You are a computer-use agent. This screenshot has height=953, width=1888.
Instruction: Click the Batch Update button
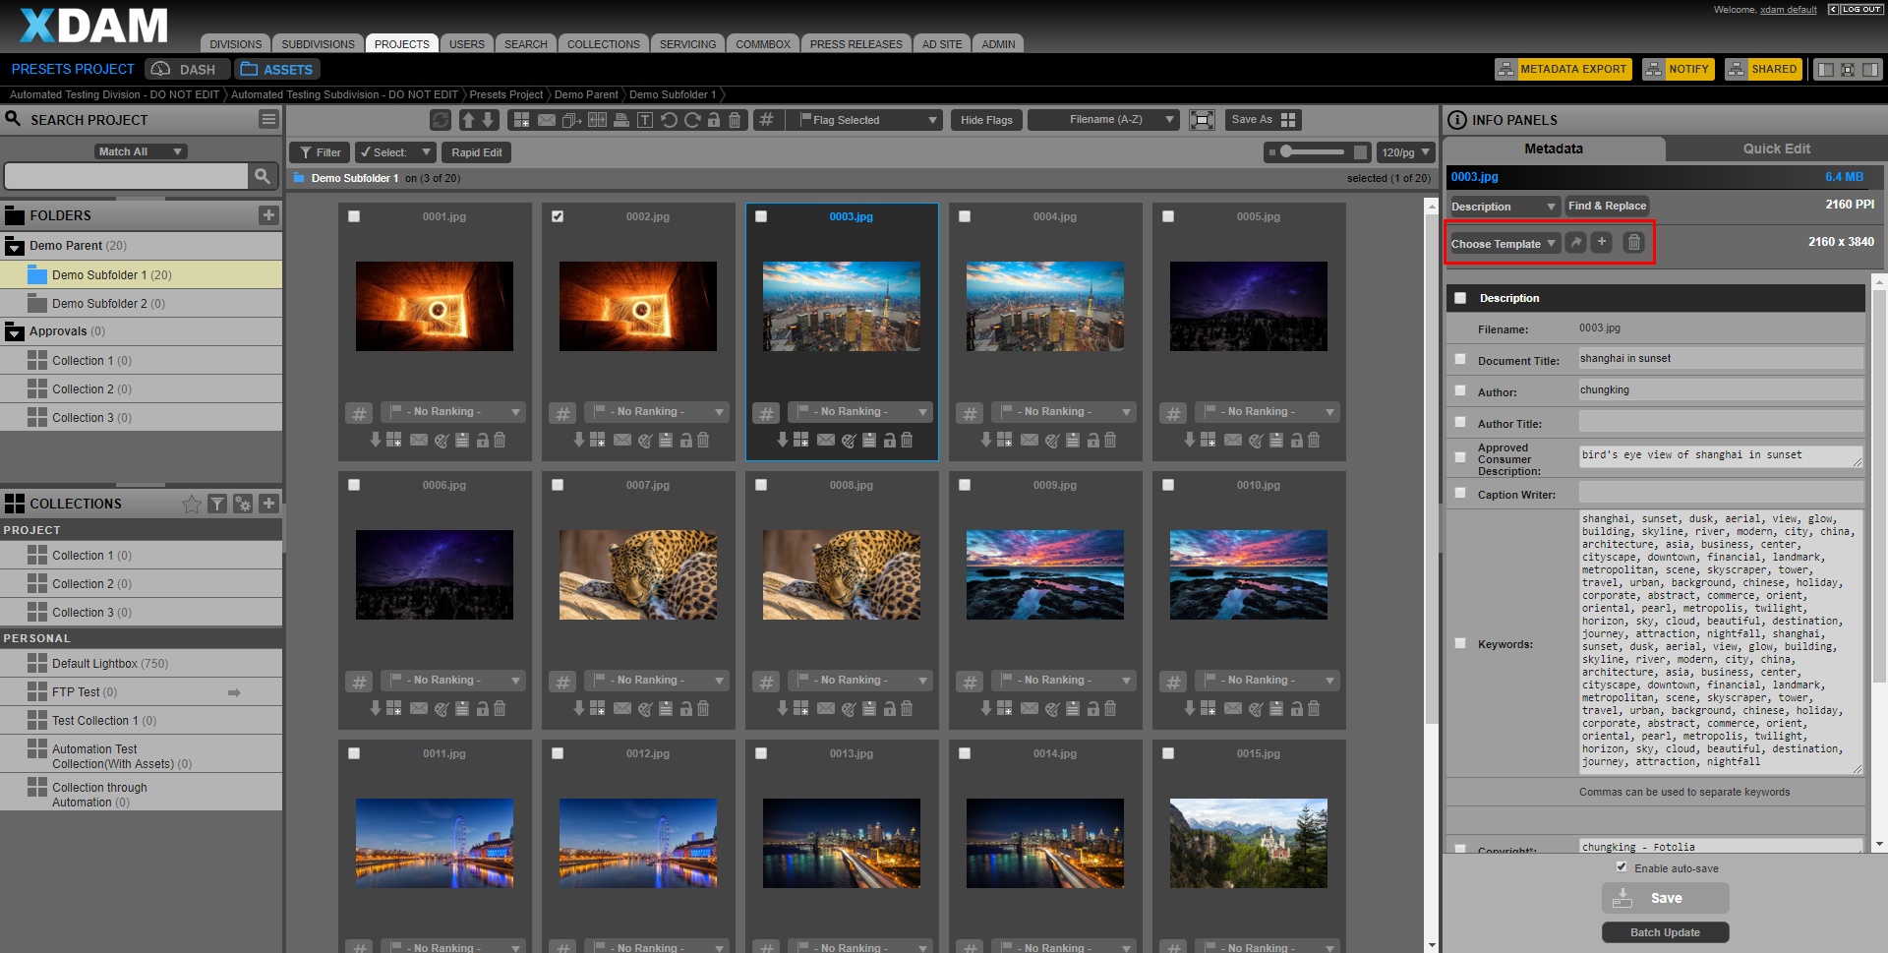(1665, 932)
